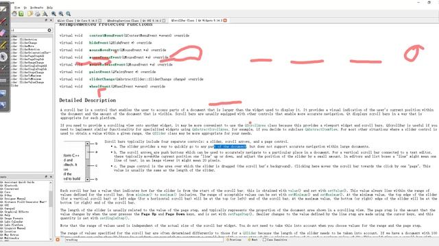Close the find bar
This screenshot has height=246, width=439.
tap(58, 240)
